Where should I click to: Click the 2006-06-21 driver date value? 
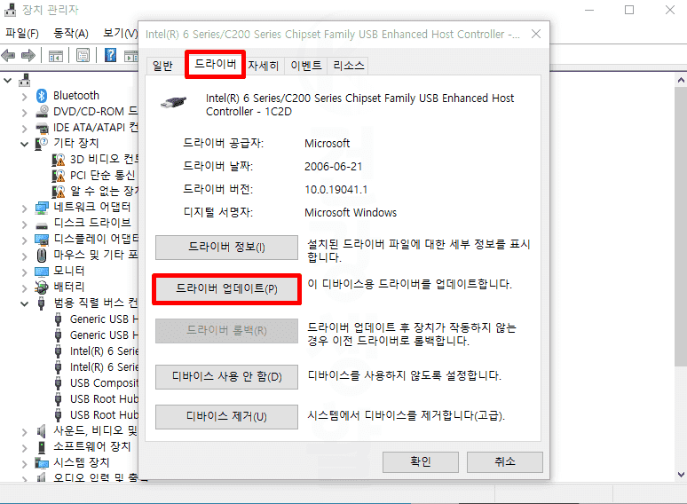[x=333, y=167]
